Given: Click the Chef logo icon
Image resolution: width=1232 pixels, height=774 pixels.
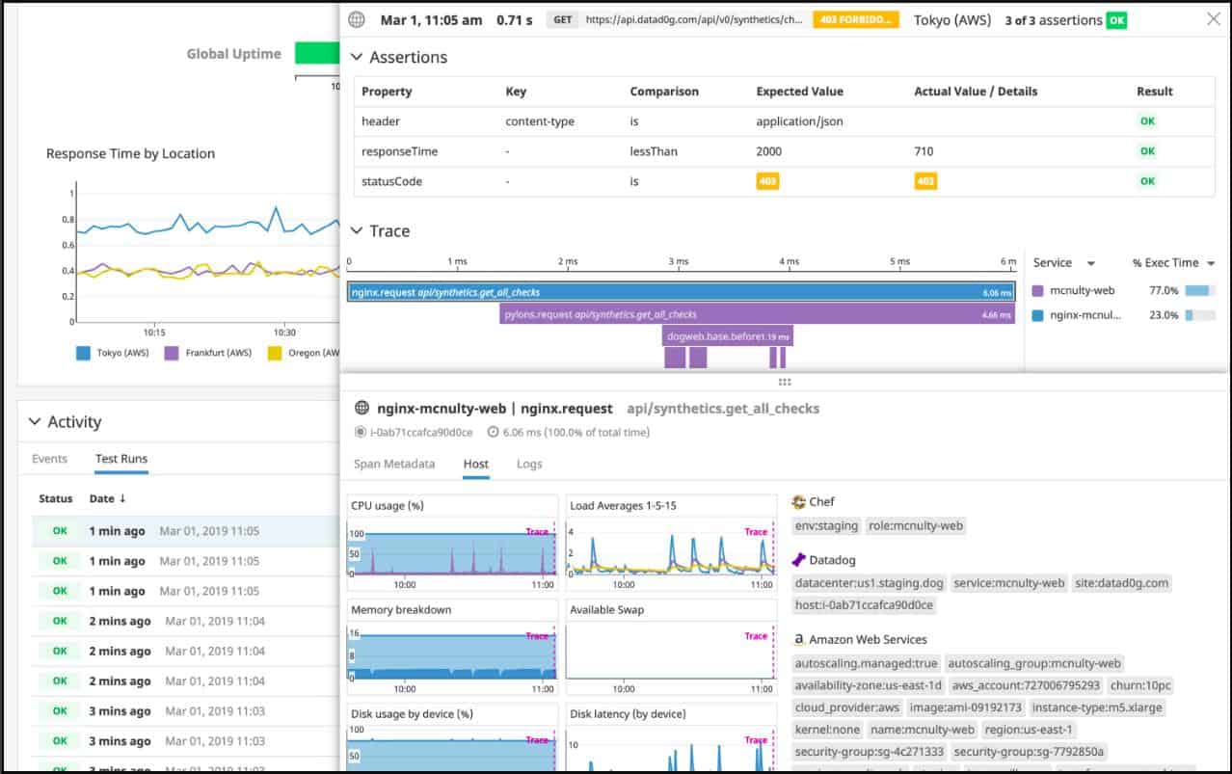Looking at the screenshot, I should pyautogui.click(x=798, y=502).
